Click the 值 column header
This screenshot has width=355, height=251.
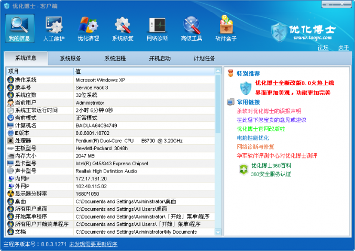coord(144,71)
